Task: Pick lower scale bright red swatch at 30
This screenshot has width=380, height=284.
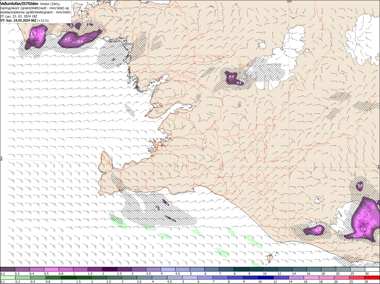Action: [x=372, y=278]
